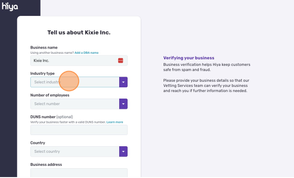The image size is (294, 178).
Task: Click the 'Industry type' label
Action: pyautogui.click(x=43, y=73)
